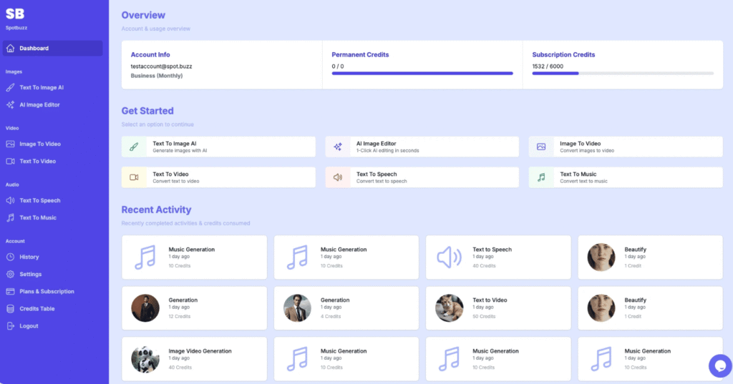Click Logout in sidebar

(x=52, y=326)
